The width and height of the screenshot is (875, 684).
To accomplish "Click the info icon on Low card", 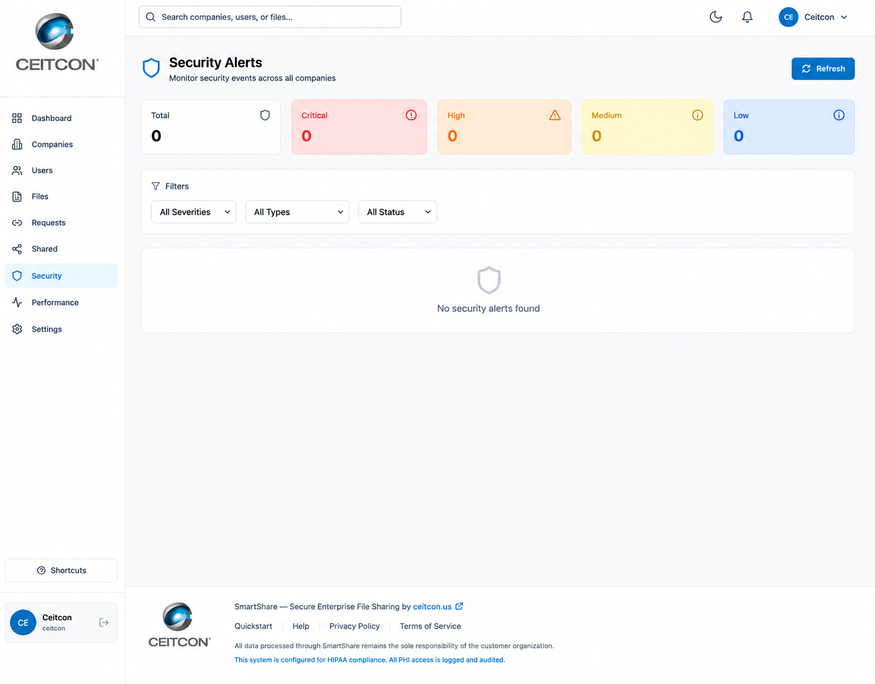I will tap(839, 115).
